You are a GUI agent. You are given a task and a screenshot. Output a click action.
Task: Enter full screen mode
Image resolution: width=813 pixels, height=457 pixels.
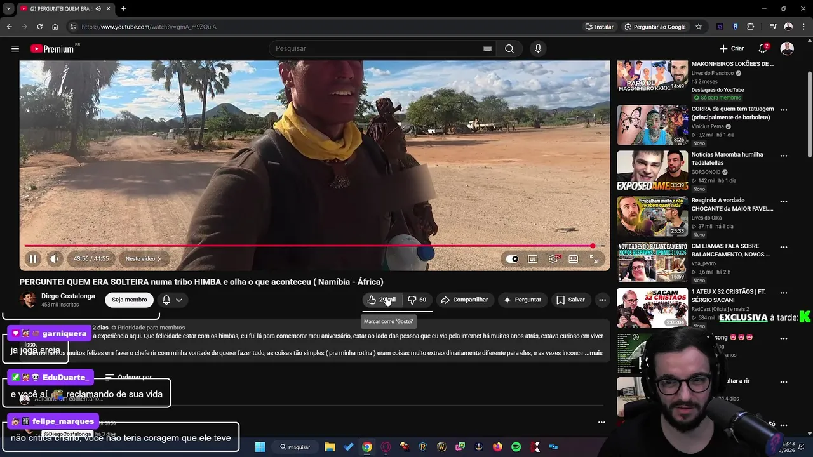tap(594, 259)
